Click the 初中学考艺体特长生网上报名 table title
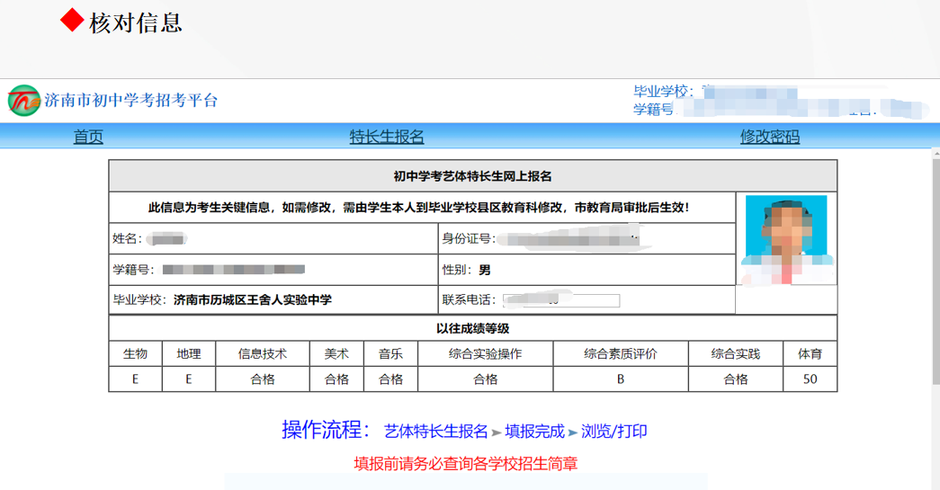 point(472,176)
